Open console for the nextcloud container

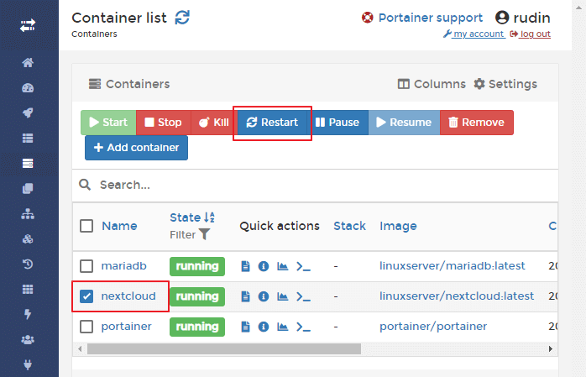[303, 296]
